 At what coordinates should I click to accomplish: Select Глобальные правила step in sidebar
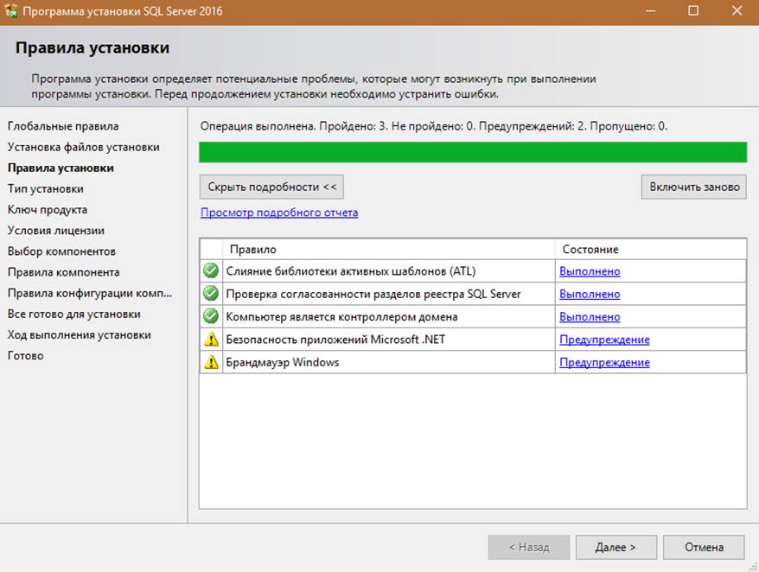(63, 126)
